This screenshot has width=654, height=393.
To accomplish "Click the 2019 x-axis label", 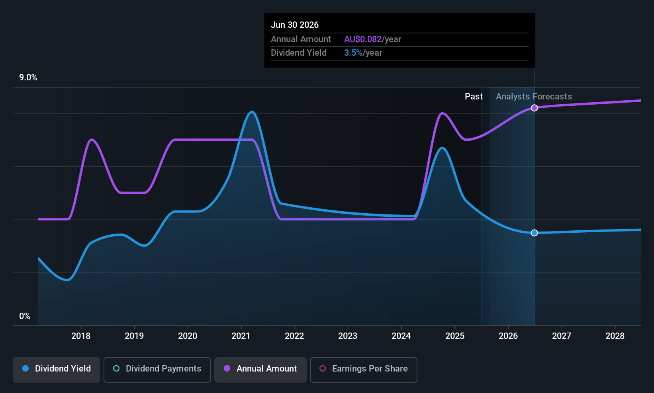I will [x=134, y=336].
